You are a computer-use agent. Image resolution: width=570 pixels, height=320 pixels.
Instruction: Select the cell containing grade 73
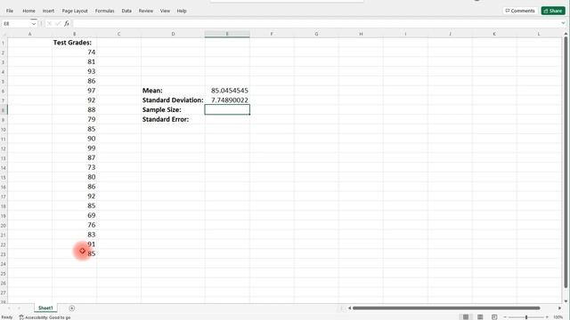click(x=75, y=168)
